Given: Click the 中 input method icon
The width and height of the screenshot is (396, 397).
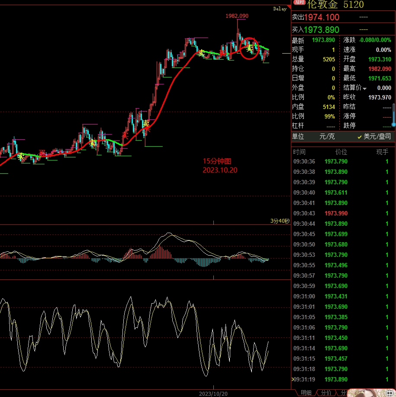Looking at the screenshot, I should pos(390,394).
